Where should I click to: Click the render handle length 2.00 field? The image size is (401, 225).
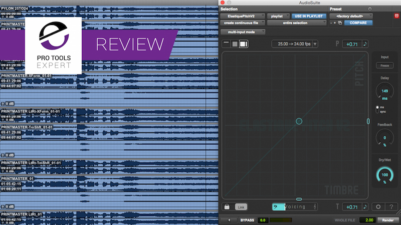point(368,220)
